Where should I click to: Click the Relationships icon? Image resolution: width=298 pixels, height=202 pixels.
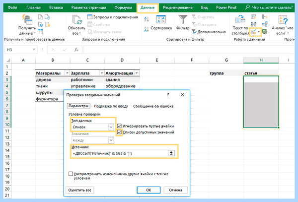[x=265, y=24]
